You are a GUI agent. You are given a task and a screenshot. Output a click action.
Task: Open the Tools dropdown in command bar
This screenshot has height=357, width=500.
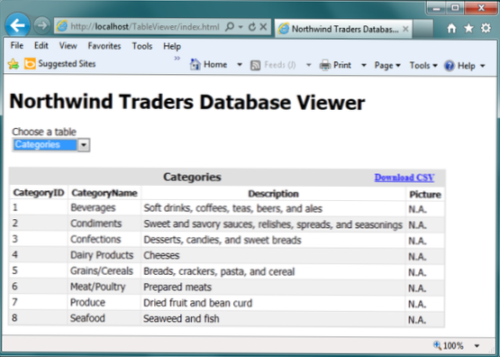[423, 66]
